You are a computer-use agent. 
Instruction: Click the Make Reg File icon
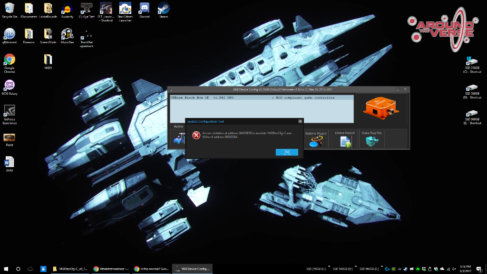[x=372, y=139]
